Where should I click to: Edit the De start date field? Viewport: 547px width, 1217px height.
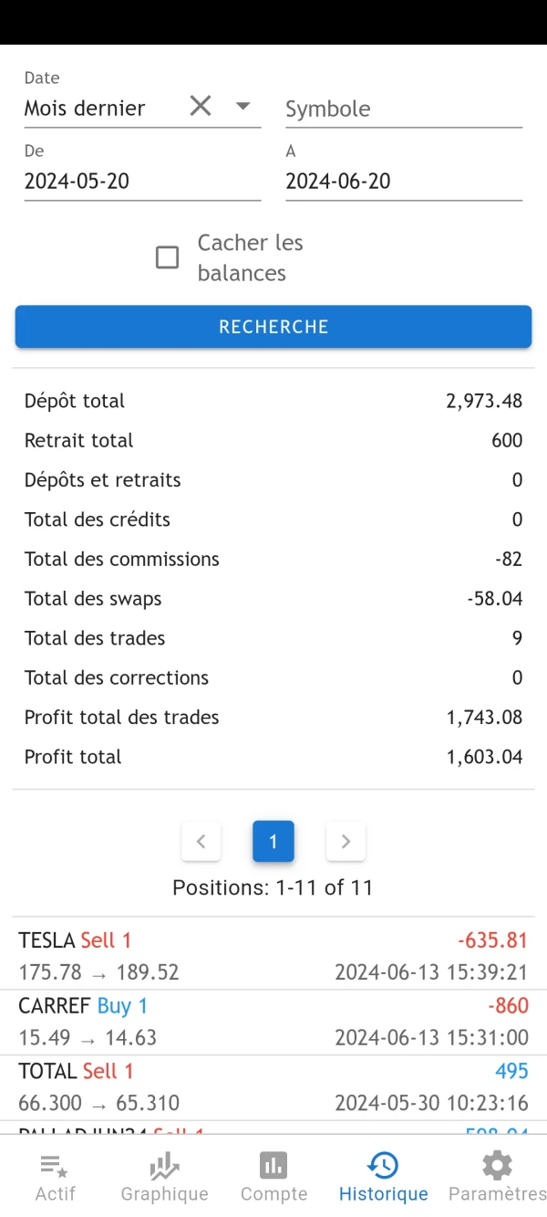click(142, 181)
